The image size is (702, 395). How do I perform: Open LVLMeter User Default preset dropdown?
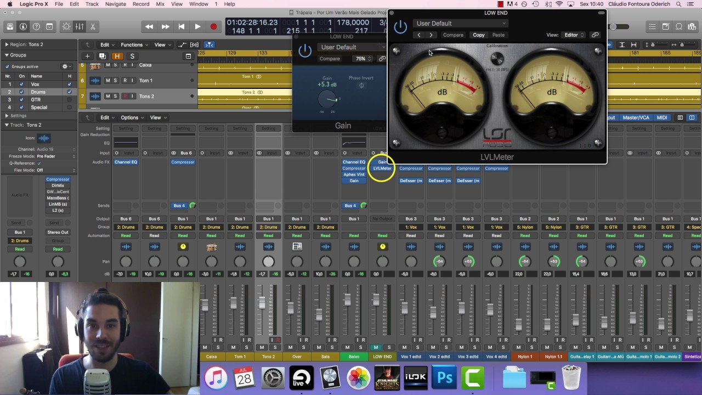click(461, 24)
